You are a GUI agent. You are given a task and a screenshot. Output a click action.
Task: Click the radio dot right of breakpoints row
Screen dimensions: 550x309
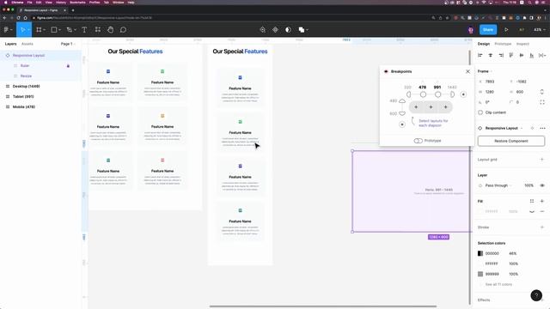point(463,94)
